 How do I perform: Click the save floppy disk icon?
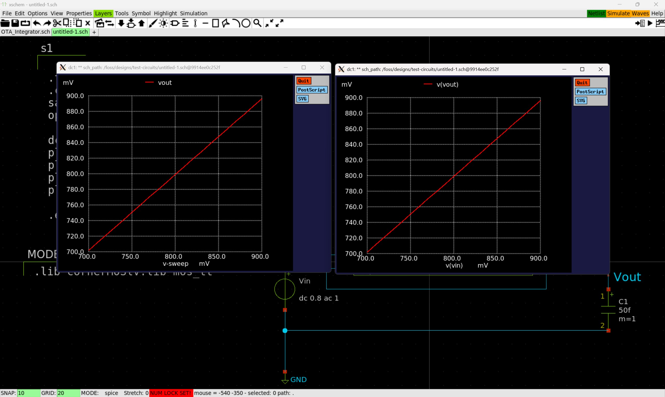pyautogui.click(x=15, y=24)
